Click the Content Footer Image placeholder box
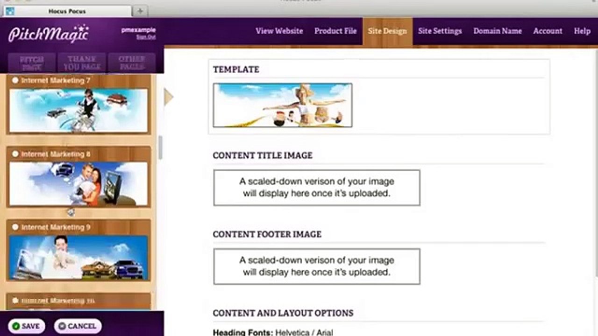 [x=317, y=266]
